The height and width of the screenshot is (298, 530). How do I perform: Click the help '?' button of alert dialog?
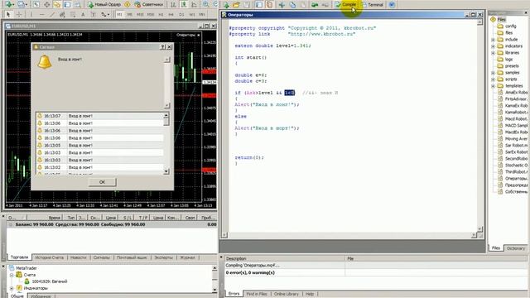click(162, 47)
